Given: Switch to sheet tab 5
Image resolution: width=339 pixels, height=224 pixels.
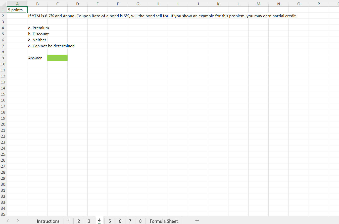Looking at the screenshot, I should [x=110, y=221].
